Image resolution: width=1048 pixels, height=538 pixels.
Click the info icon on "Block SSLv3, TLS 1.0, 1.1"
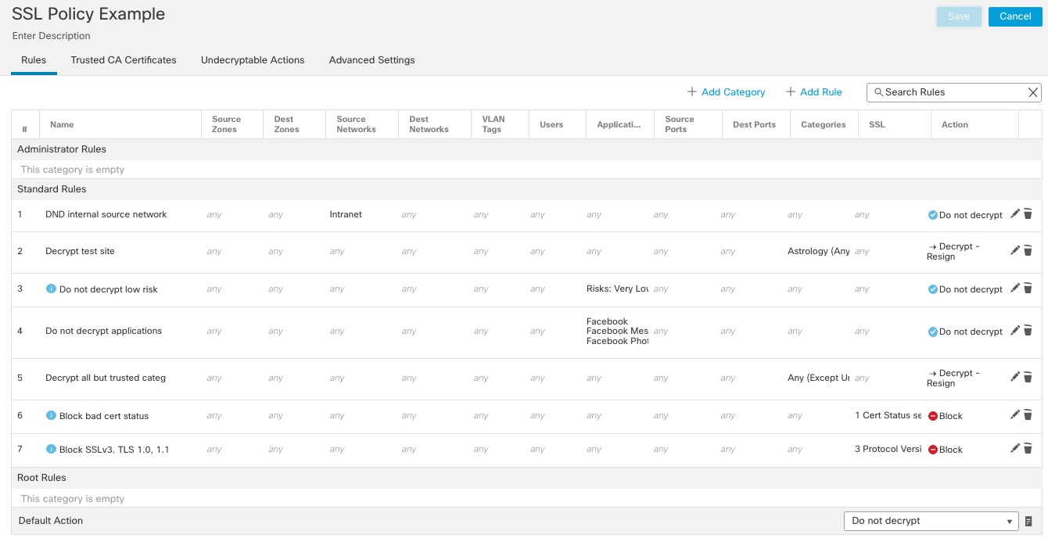point(52,449)
